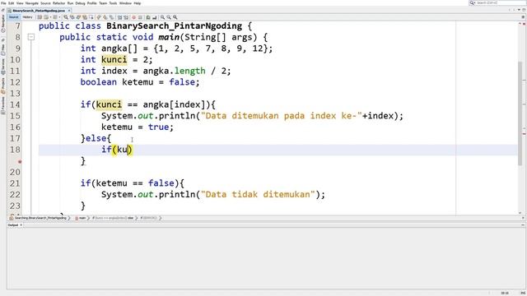Click the Previous Bookmark icon

coord(99,17)
